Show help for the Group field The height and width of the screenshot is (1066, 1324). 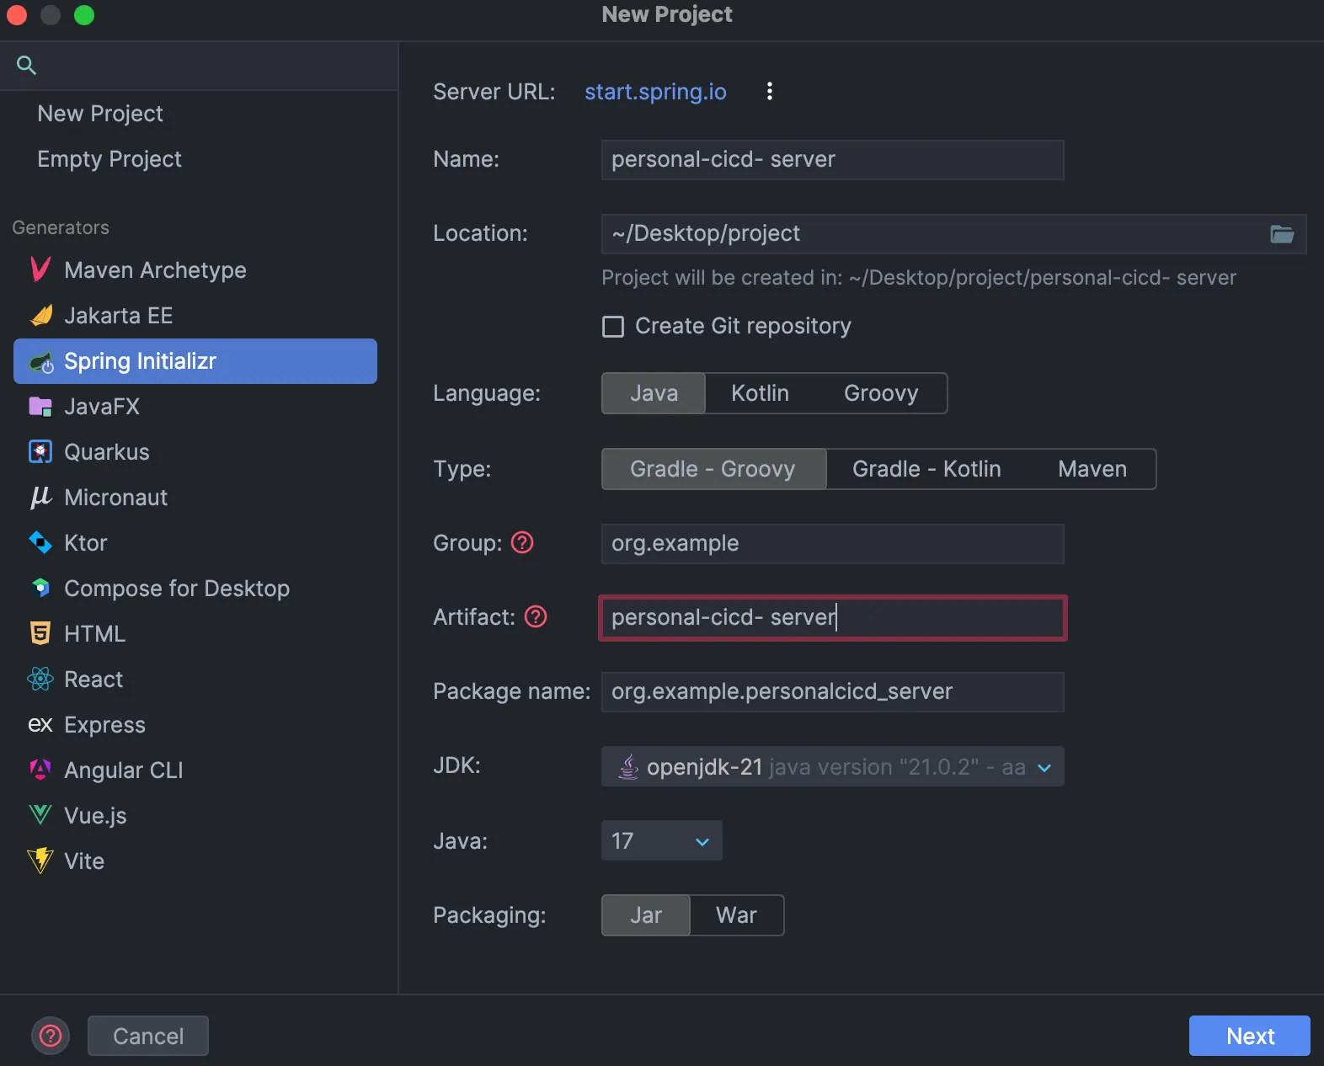522,542
